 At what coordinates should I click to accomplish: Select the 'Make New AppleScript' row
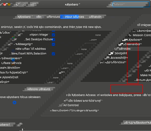(9, 77)
